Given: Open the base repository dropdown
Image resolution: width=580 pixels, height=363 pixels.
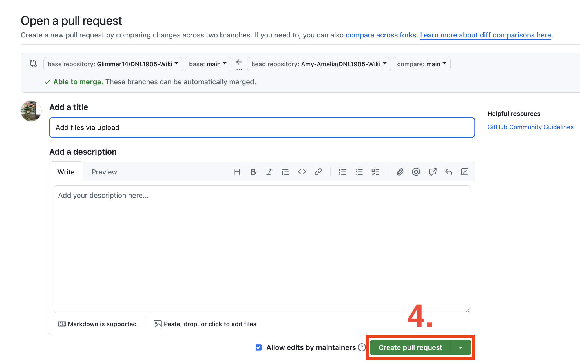Looking at the screenshot, I should click(x=113, y=64).
